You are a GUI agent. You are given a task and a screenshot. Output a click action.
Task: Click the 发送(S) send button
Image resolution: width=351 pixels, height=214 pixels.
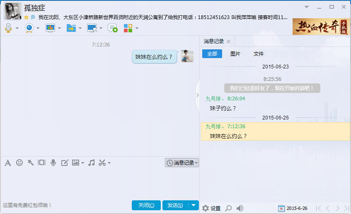coord(175,205)
